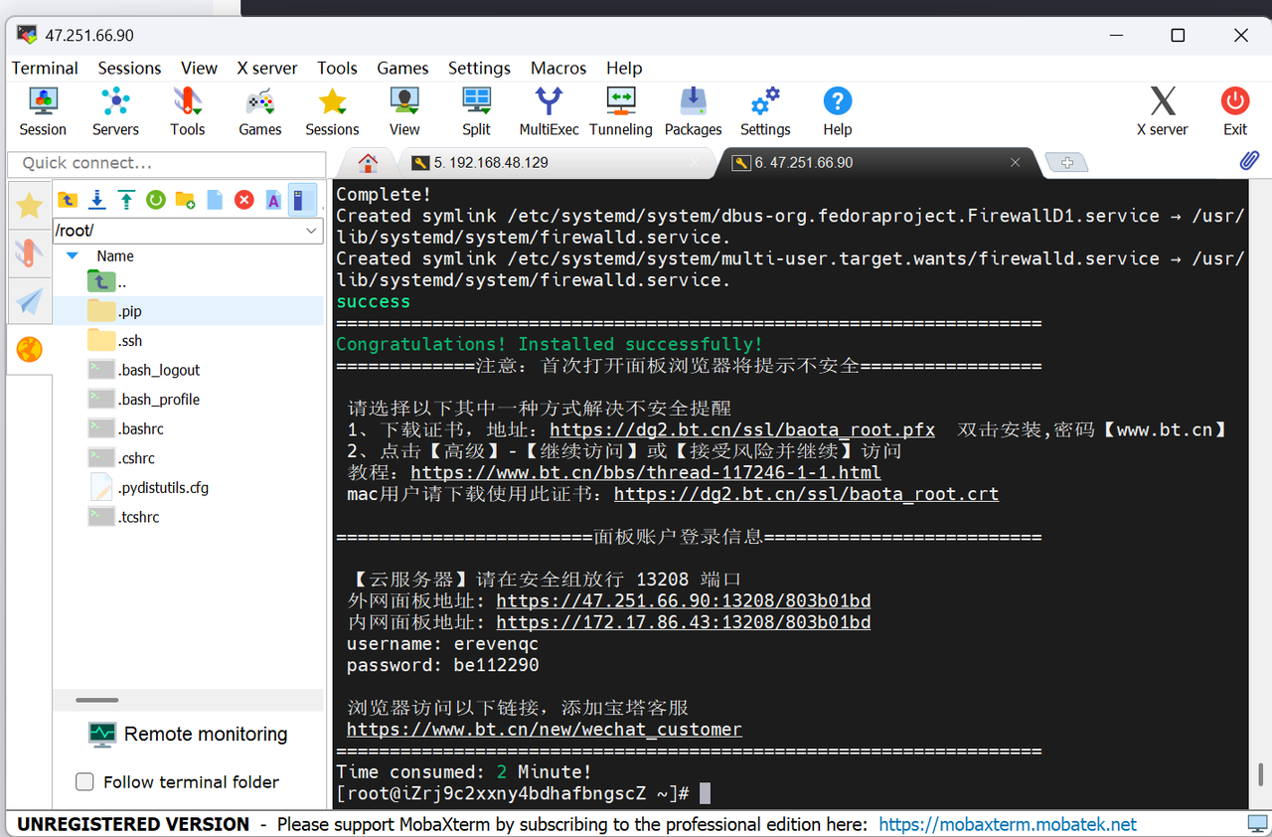Enable Follow terminal folder checkbox

84,782
